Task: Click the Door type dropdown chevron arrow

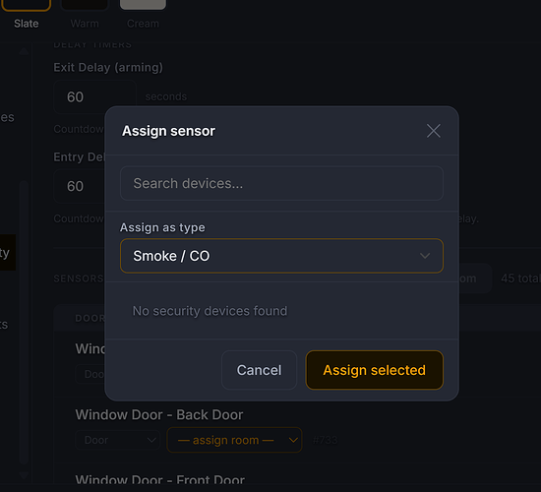Action: [x=151, y=440]
